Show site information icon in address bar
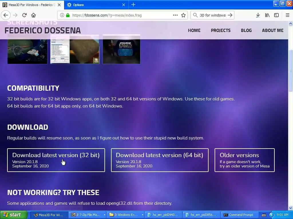The width and height of the screenshot is (293, 219). (62, 15)
